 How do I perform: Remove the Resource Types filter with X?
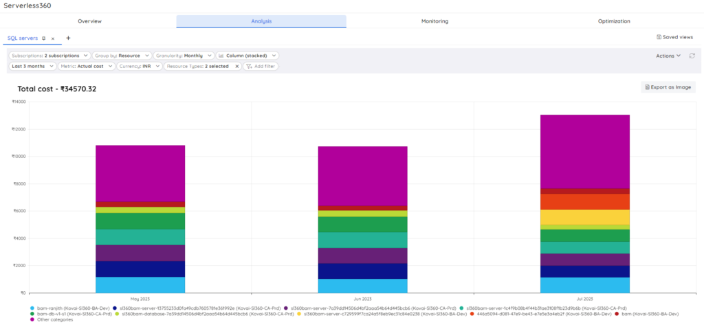point(236,67)
